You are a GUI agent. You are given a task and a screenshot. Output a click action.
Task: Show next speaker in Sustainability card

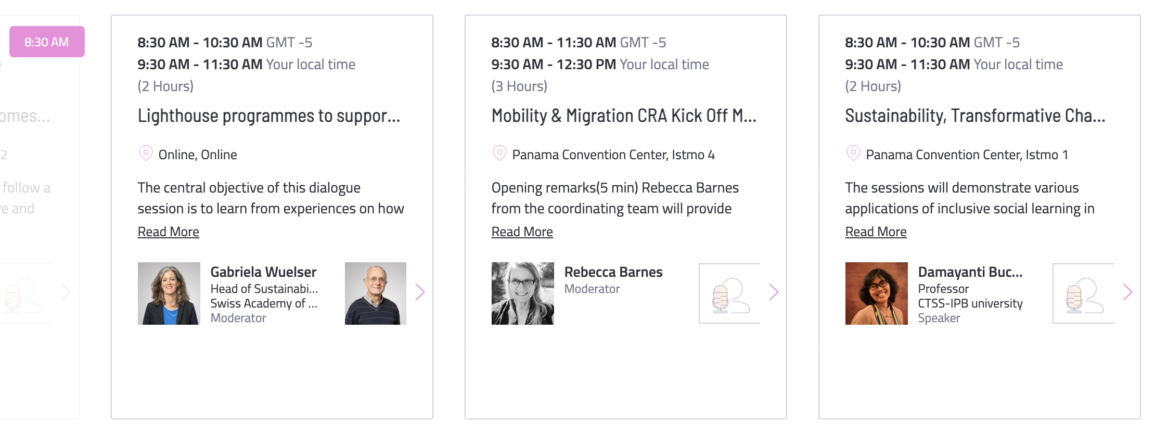coord(1127,292)
